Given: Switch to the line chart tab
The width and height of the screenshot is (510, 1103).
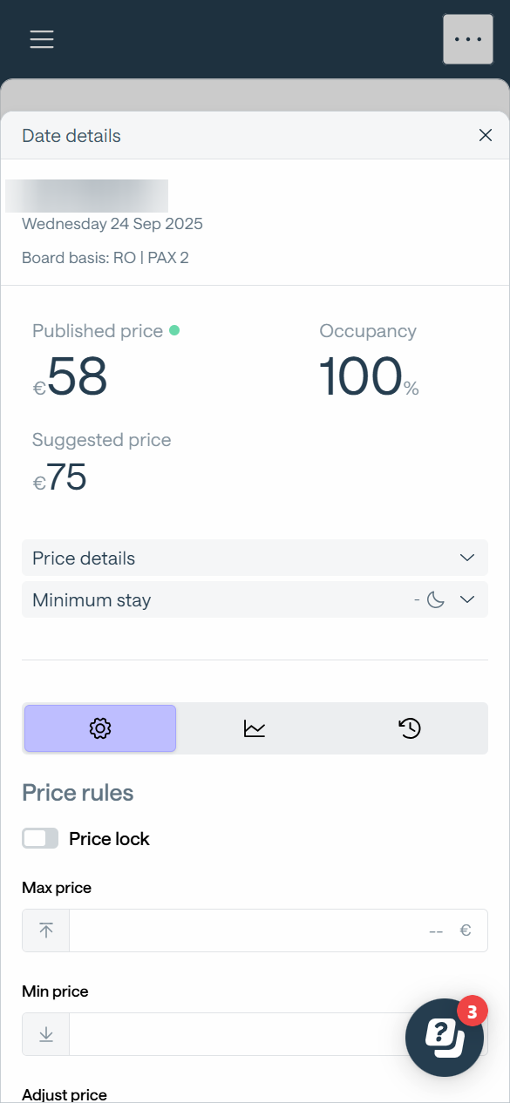Looking at the screenshot, I should click(255, 728).
